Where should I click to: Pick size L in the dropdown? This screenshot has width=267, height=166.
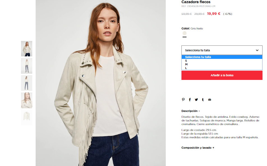coord(222,68)
